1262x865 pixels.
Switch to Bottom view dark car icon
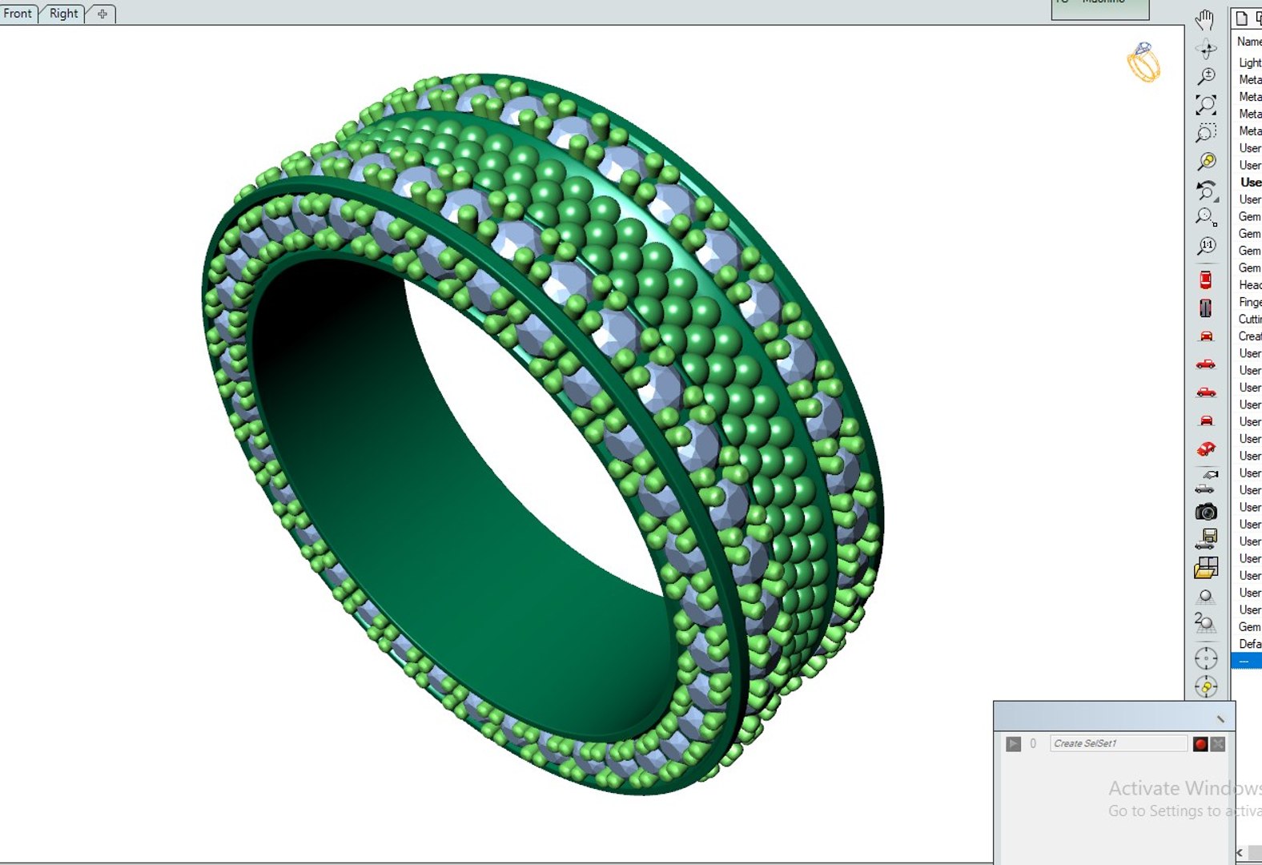[x=1206, y=308]
